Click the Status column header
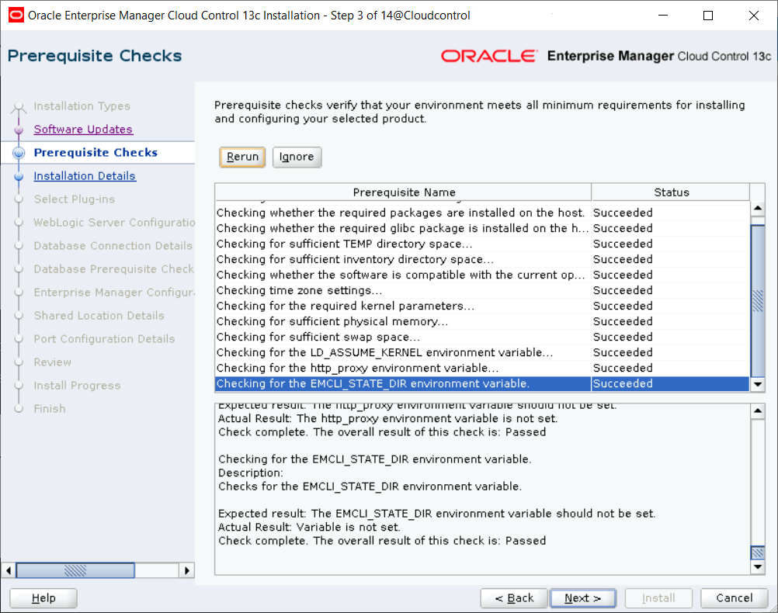 pyautogui.click(x=671, y=192)
